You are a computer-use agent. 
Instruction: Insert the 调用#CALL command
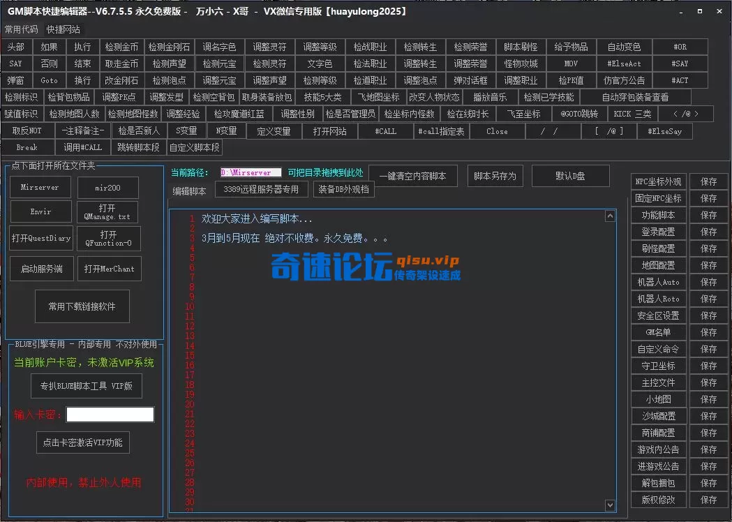click(82, 147)
